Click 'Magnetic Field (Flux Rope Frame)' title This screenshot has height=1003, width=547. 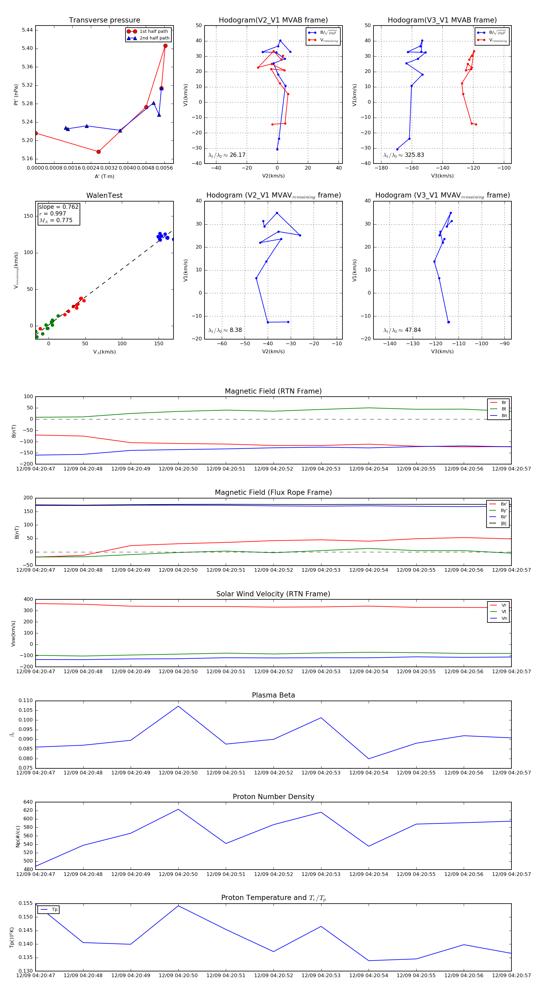coord(273,493)
